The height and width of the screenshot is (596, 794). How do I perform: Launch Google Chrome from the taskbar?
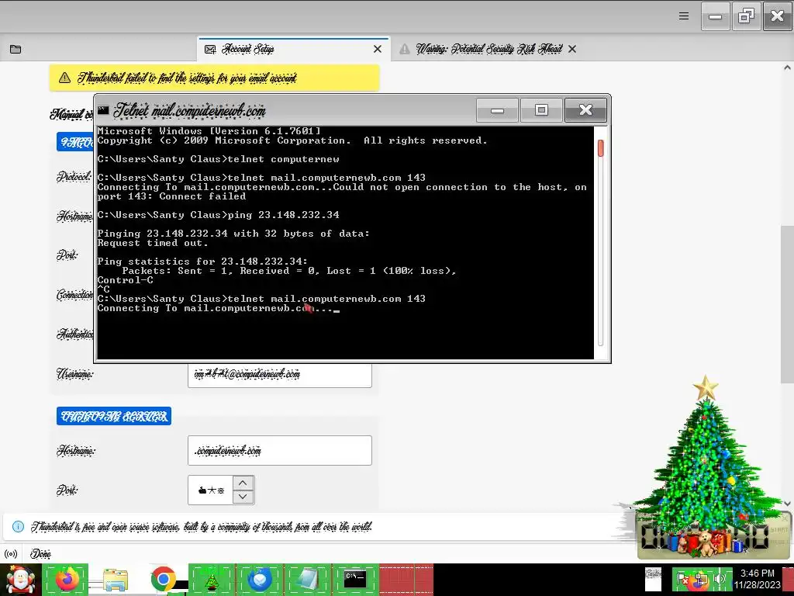(x=163, y=580)
